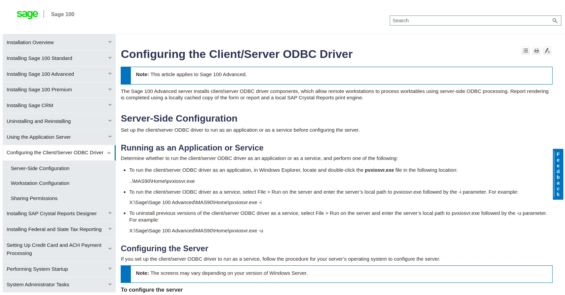Click the Sage logo
The height and width of the screenshot is (295, 565).
[27, 14]
